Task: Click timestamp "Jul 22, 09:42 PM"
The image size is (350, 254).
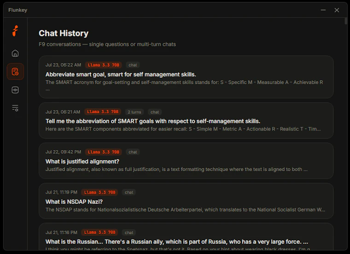Action: [x=63, y=152]
